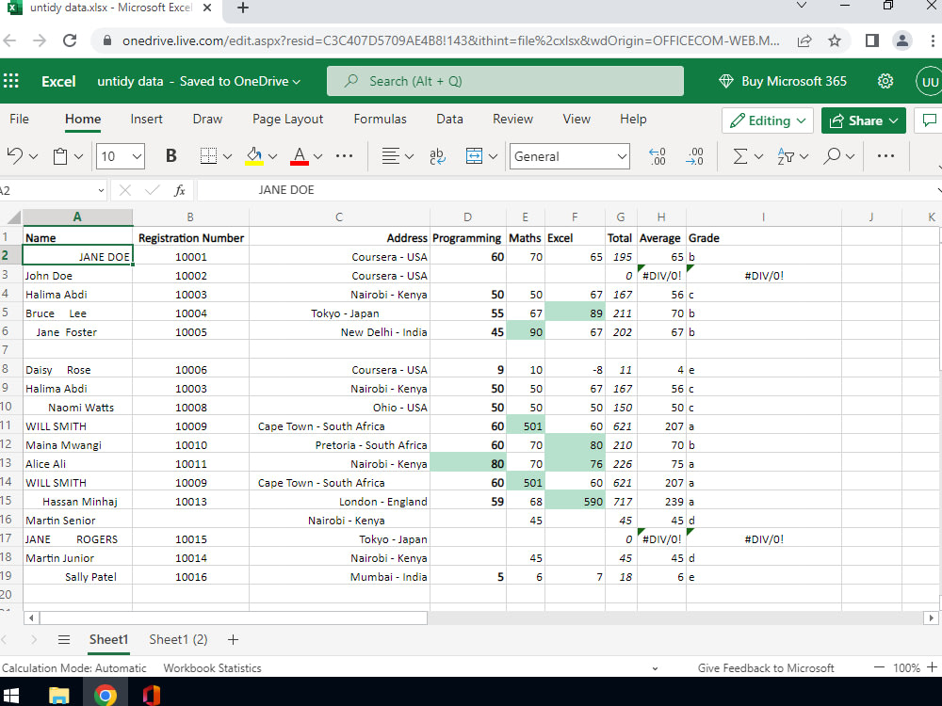Open the Formulas ribbon tab

380,119
